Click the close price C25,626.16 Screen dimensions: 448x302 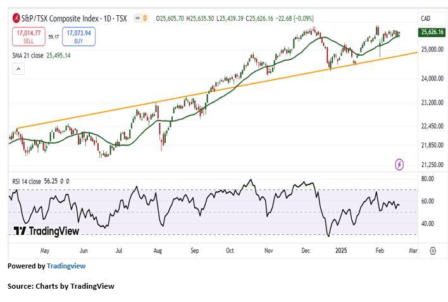tap(259, 18)
